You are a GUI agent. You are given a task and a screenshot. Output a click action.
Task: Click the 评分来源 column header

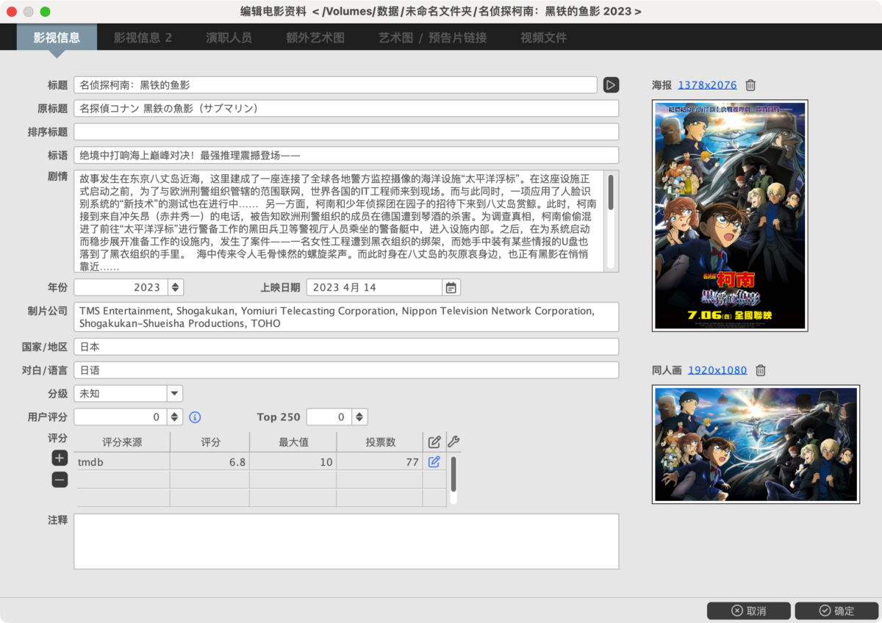pyautogui.click(x=122, y=442)
